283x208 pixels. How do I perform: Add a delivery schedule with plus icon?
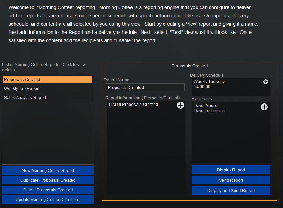(x=266, y=82)
